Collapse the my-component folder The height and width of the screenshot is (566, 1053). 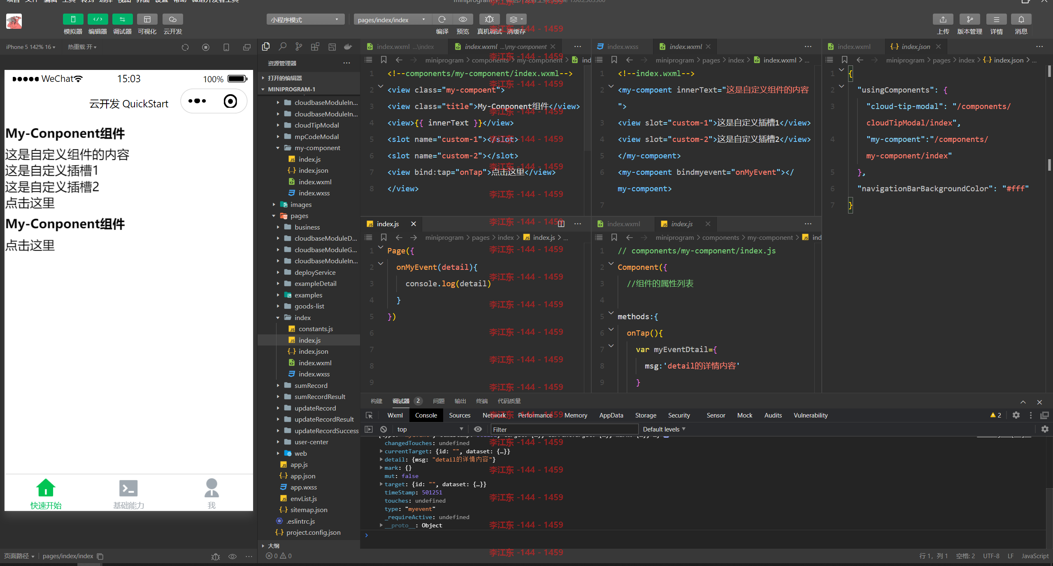coord(309,148)
